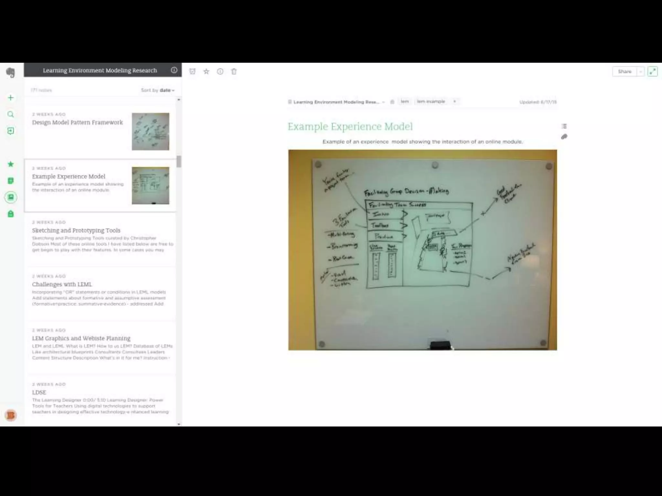
Task: Expand the Share button dropdown arrow
Action: point(640,71)
